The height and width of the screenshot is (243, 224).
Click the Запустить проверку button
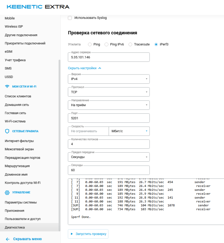tap(88, 234)
